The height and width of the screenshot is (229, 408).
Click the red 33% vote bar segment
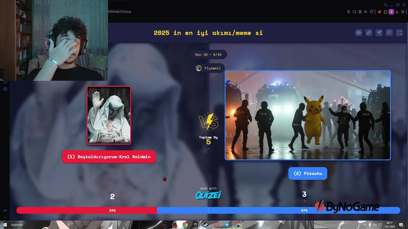click(87, 210)
